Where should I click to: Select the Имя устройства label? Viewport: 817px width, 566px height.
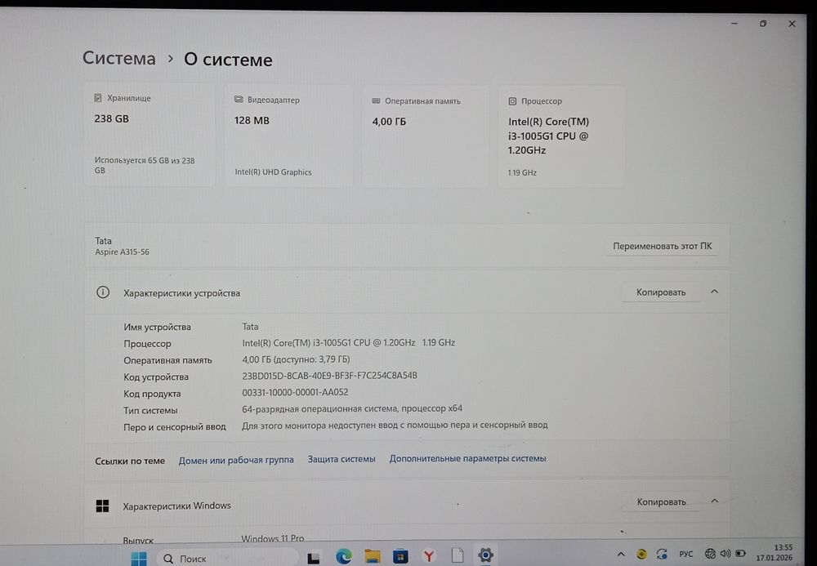(157, 327)
